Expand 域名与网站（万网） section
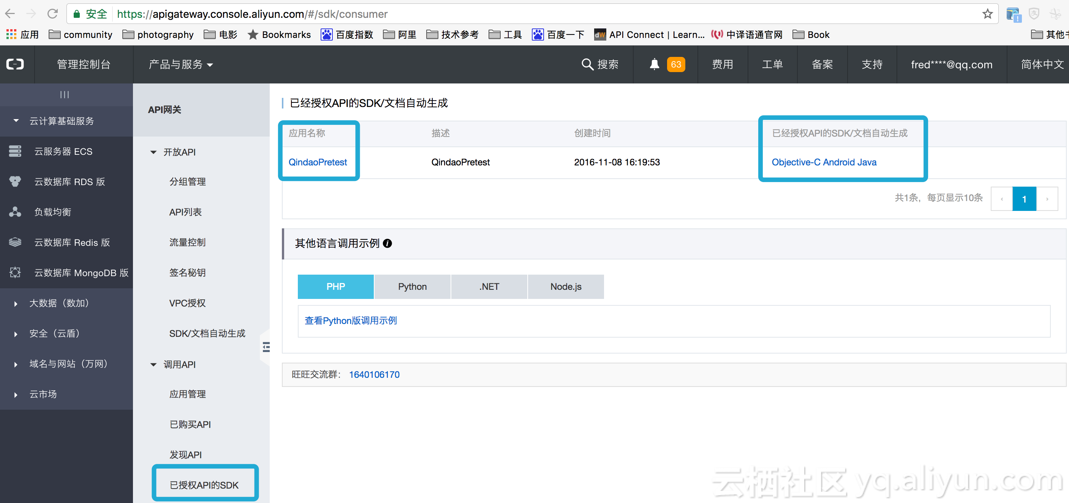This screenshot has width=1069, height=503. [16, 364]
